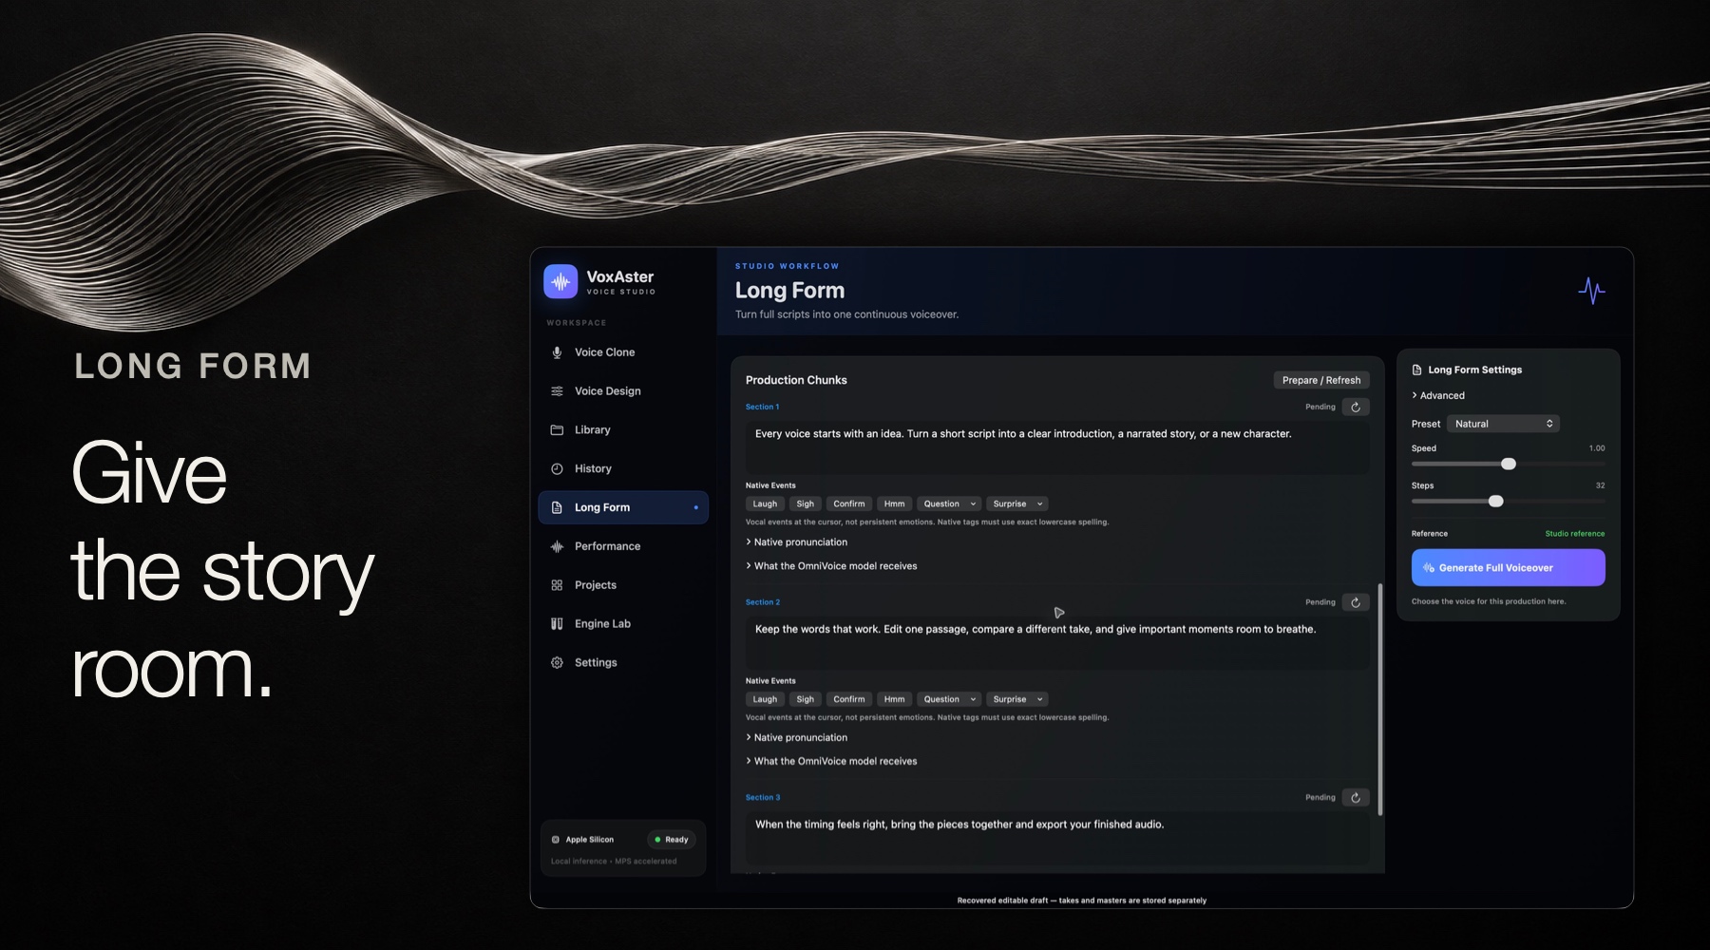Click the grid icon beside Projects
Screen dimensions: 1710x950
click(557, 586)
